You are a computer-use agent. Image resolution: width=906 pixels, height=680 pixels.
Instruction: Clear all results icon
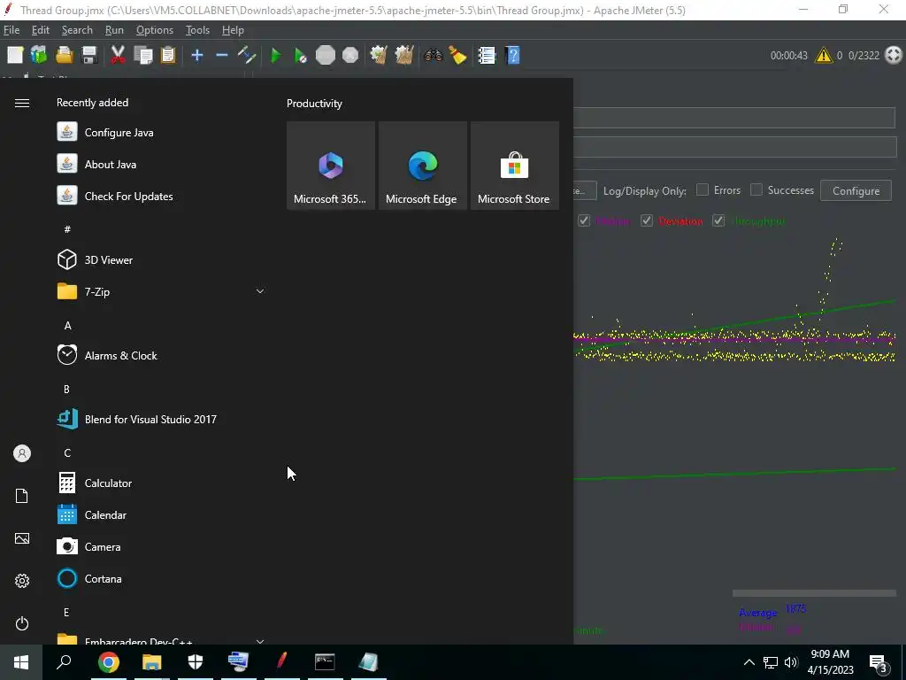(x=403, y=56)
